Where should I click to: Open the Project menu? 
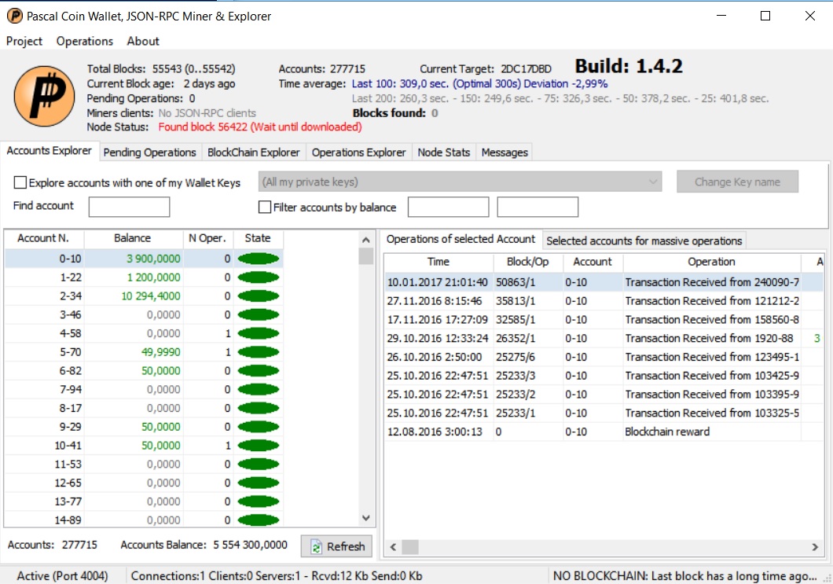click(x=24, y=41)
